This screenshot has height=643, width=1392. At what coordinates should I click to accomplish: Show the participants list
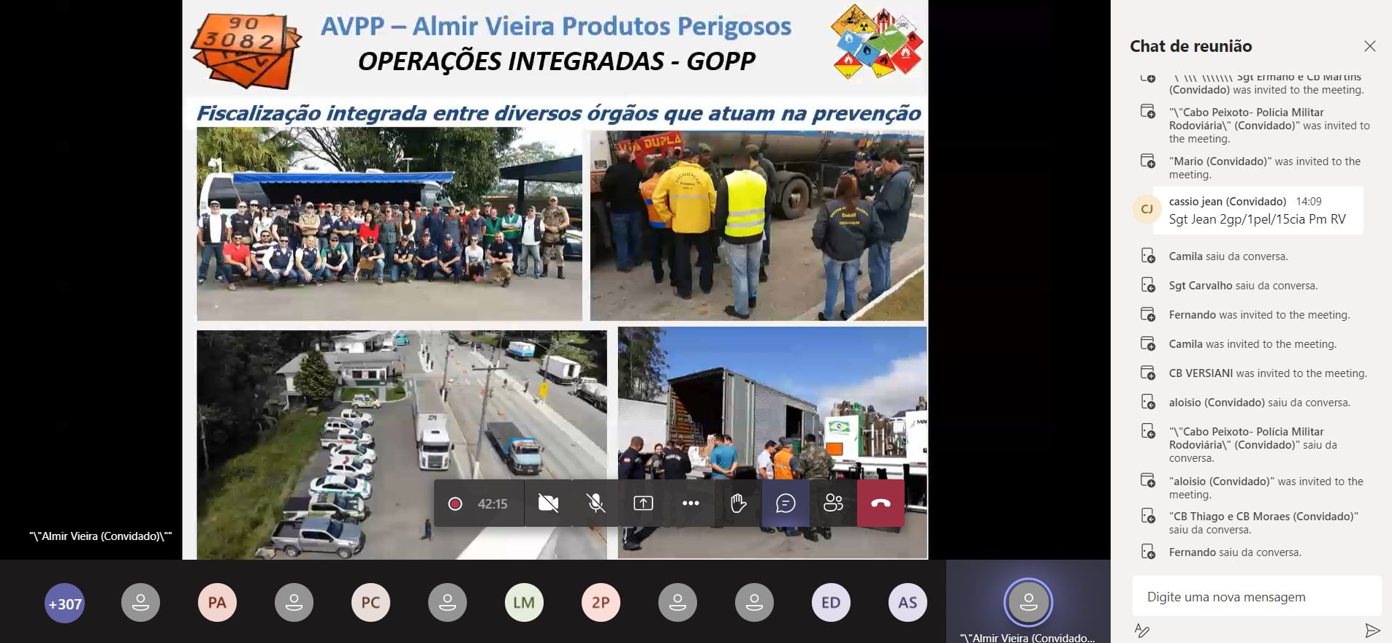point(833,503)
